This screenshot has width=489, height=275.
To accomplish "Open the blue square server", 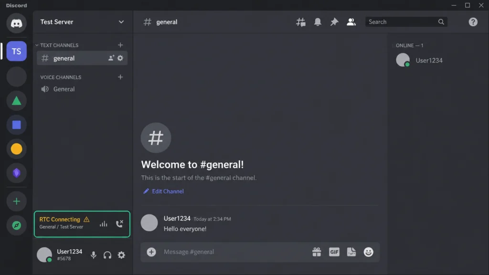I will [x=17, y=125].
